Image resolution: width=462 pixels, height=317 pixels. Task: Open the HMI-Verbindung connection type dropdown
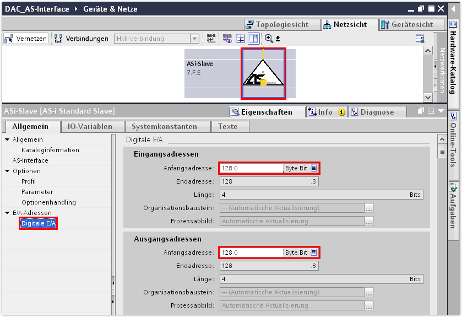194,39
